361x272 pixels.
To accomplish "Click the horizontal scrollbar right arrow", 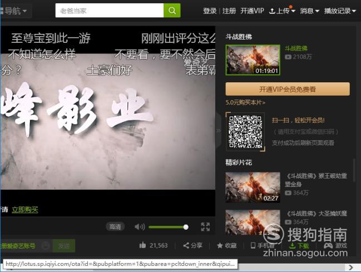I will pos(351,268).
